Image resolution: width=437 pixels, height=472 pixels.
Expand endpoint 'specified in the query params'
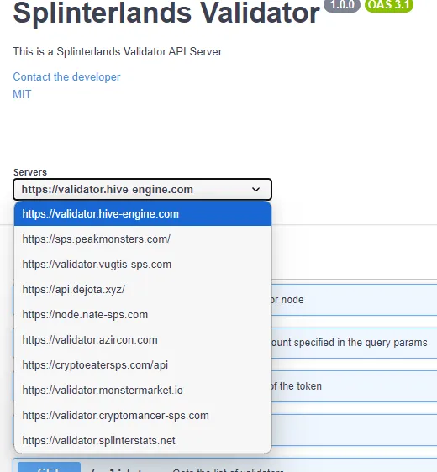pos(354,343)
